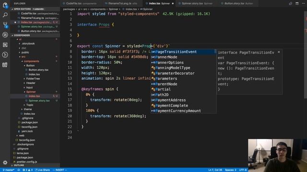Screen dimensions: 307x172
Task: Open the Explorer view in activity bar
Action: 5,5
